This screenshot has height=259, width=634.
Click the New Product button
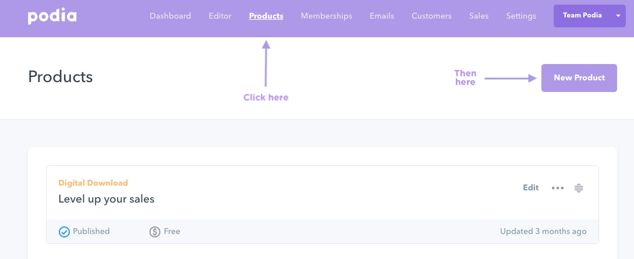tap(579, 78)
